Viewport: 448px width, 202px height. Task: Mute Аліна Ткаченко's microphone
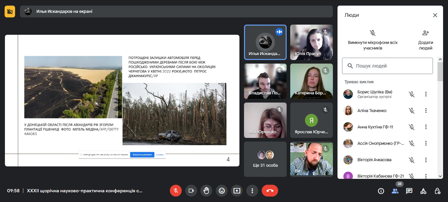click(x=411, y=111)
